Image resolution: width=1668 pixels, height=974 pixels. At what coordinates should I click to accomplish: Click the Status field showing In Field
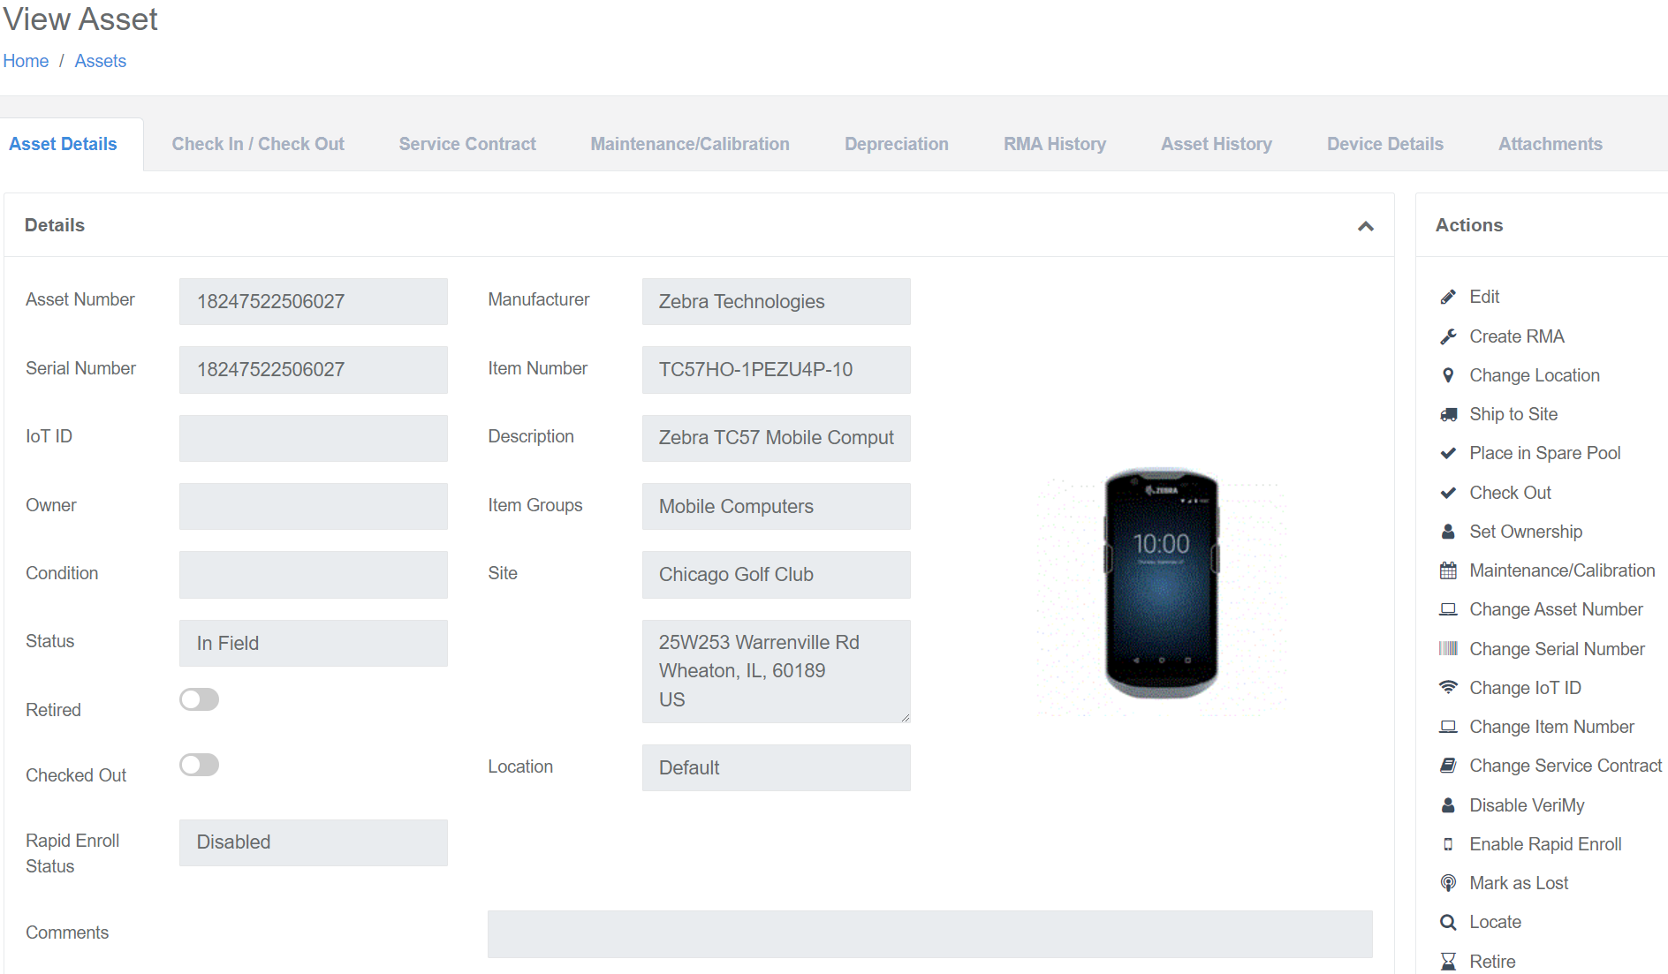(x=314, y=643)
